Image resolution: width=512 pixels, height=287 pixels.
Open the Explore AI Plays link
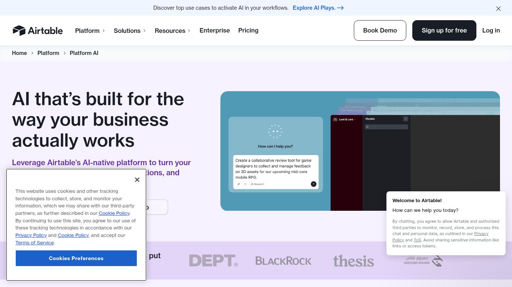(318, 8)
